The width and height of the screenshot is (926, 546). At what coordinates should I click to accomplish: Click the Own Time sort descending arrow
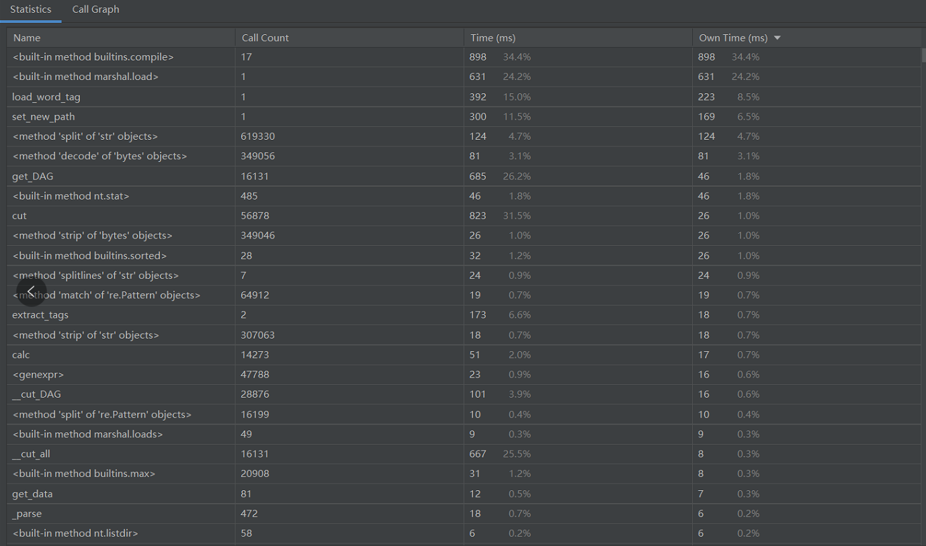(x=777, y=38)
